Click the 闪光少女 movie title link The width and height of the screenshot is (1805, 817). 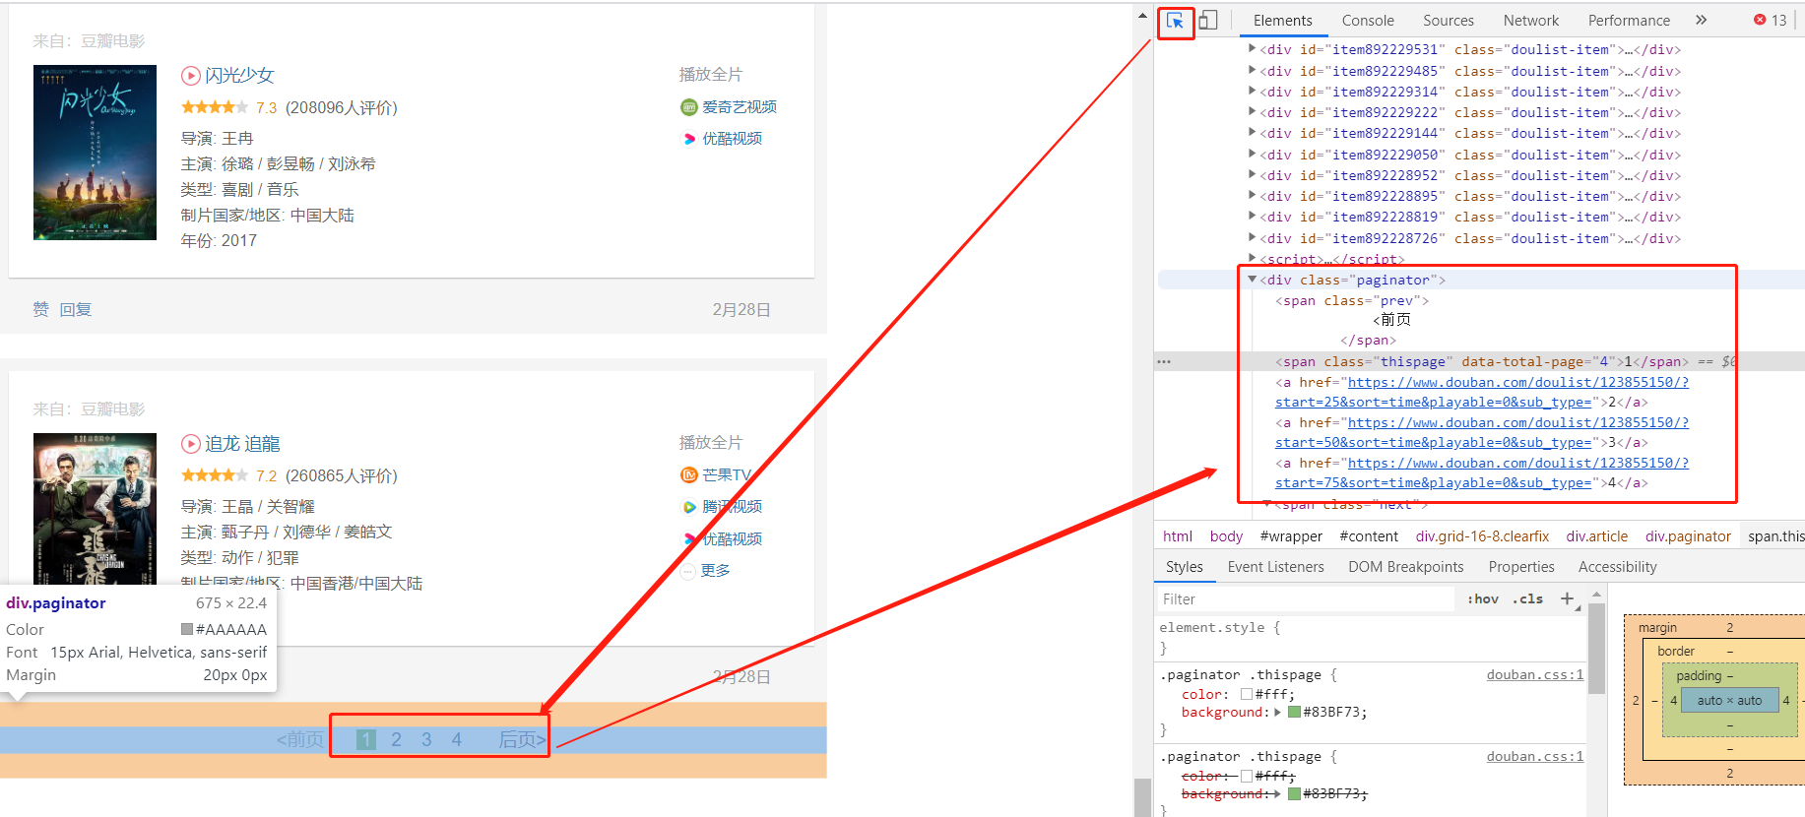pyautogui.click(x=239, y=76)
